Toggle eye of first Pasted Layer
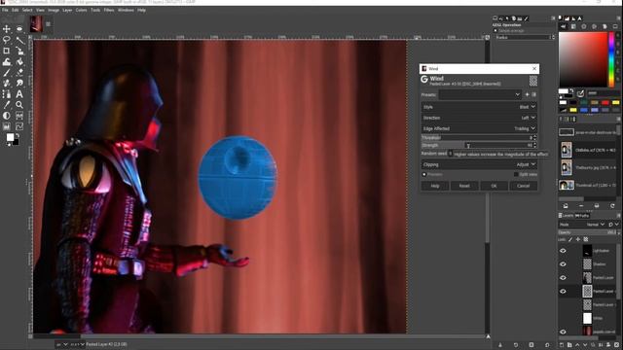Screen dimensions: 623x350 click(x=563, y=278)
